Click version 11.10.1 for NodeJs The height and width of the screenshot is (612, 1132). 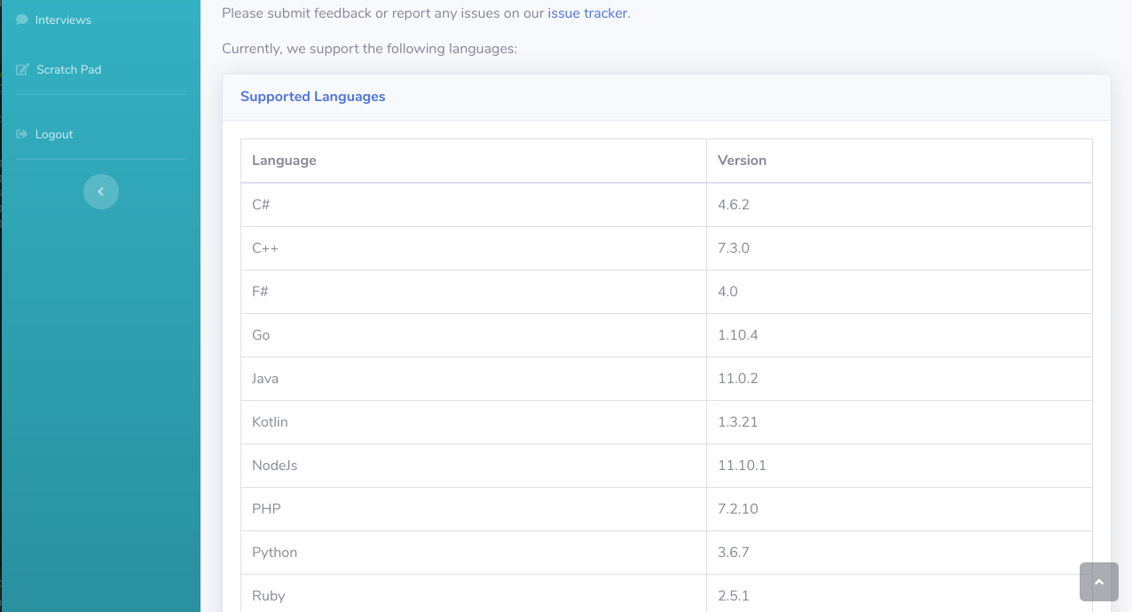(900, 466)
